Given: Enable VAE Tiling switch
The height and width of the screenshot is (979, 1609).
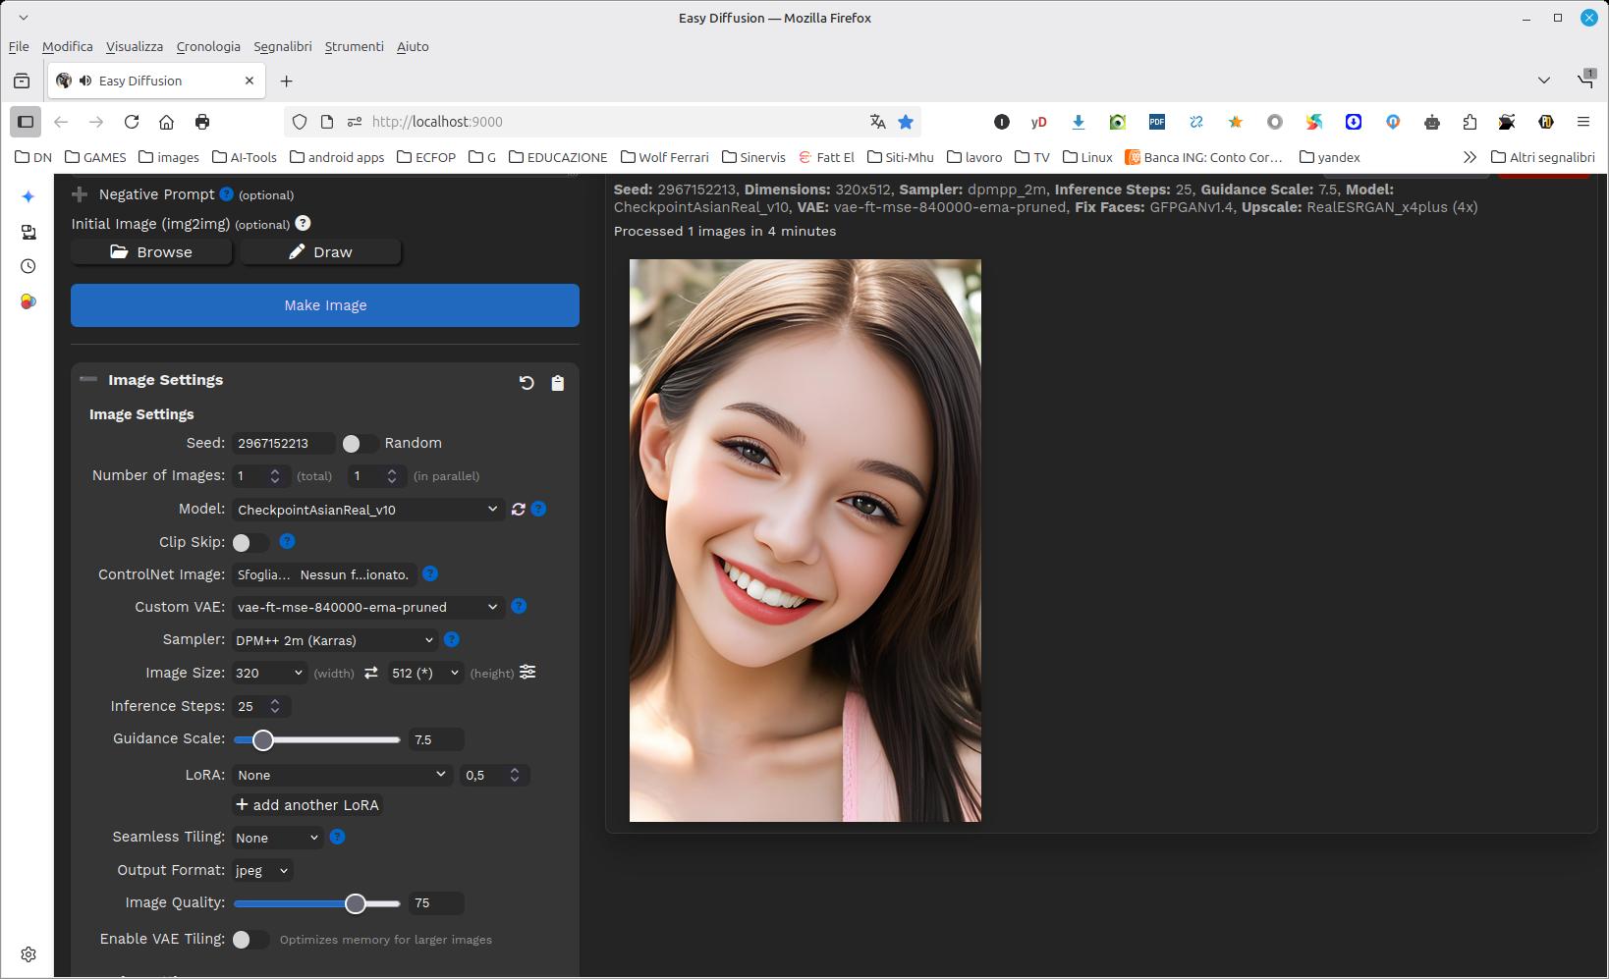Looking at the screenshot, I should (x=250, y=940).
